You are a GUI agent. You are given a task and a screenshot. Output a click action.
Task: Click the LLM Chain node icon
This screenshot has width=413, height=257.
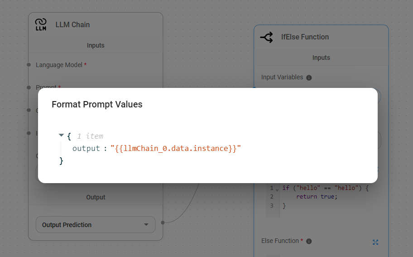pyautogui.click(x=41, y=24)
